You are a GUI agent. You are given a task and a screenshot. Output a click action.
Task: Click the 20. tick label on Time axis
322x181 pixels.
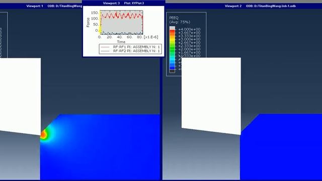[110, 37]
